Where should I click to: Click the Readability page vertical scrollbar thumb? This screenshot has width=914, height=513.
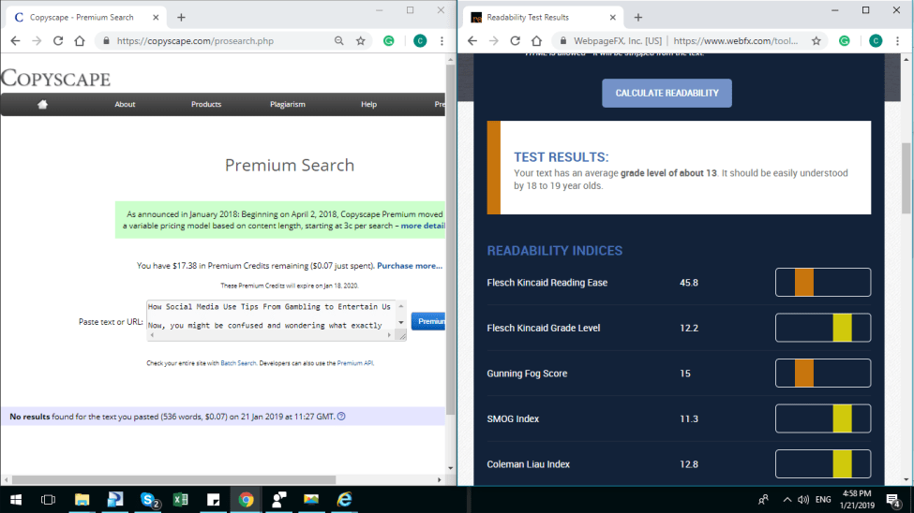click(x=907, y=179)
